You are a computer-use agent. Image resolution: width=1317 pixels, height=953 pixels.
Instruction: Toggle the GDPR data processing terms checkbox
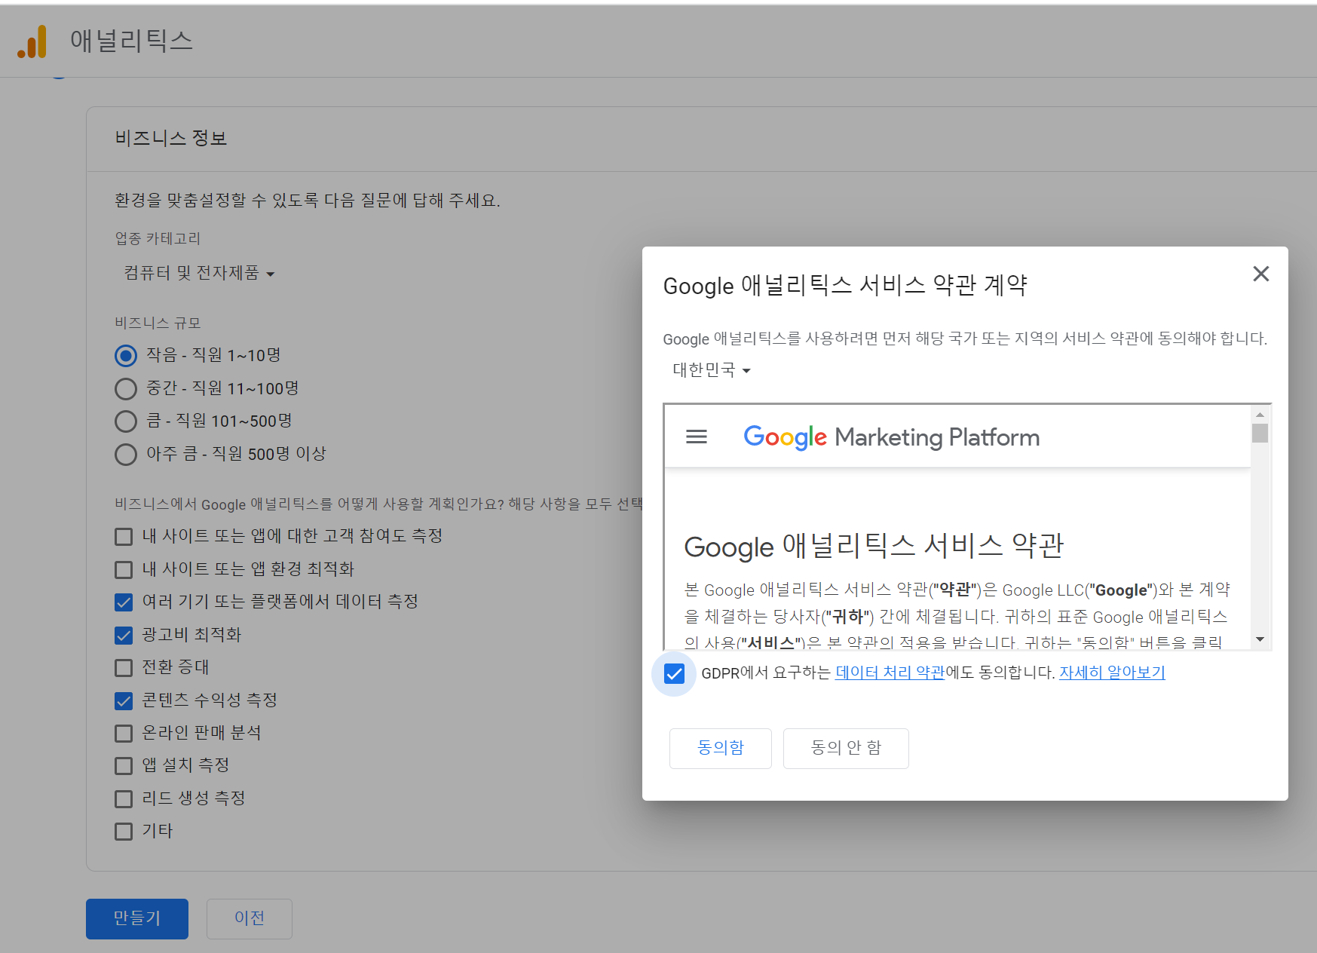674,673
